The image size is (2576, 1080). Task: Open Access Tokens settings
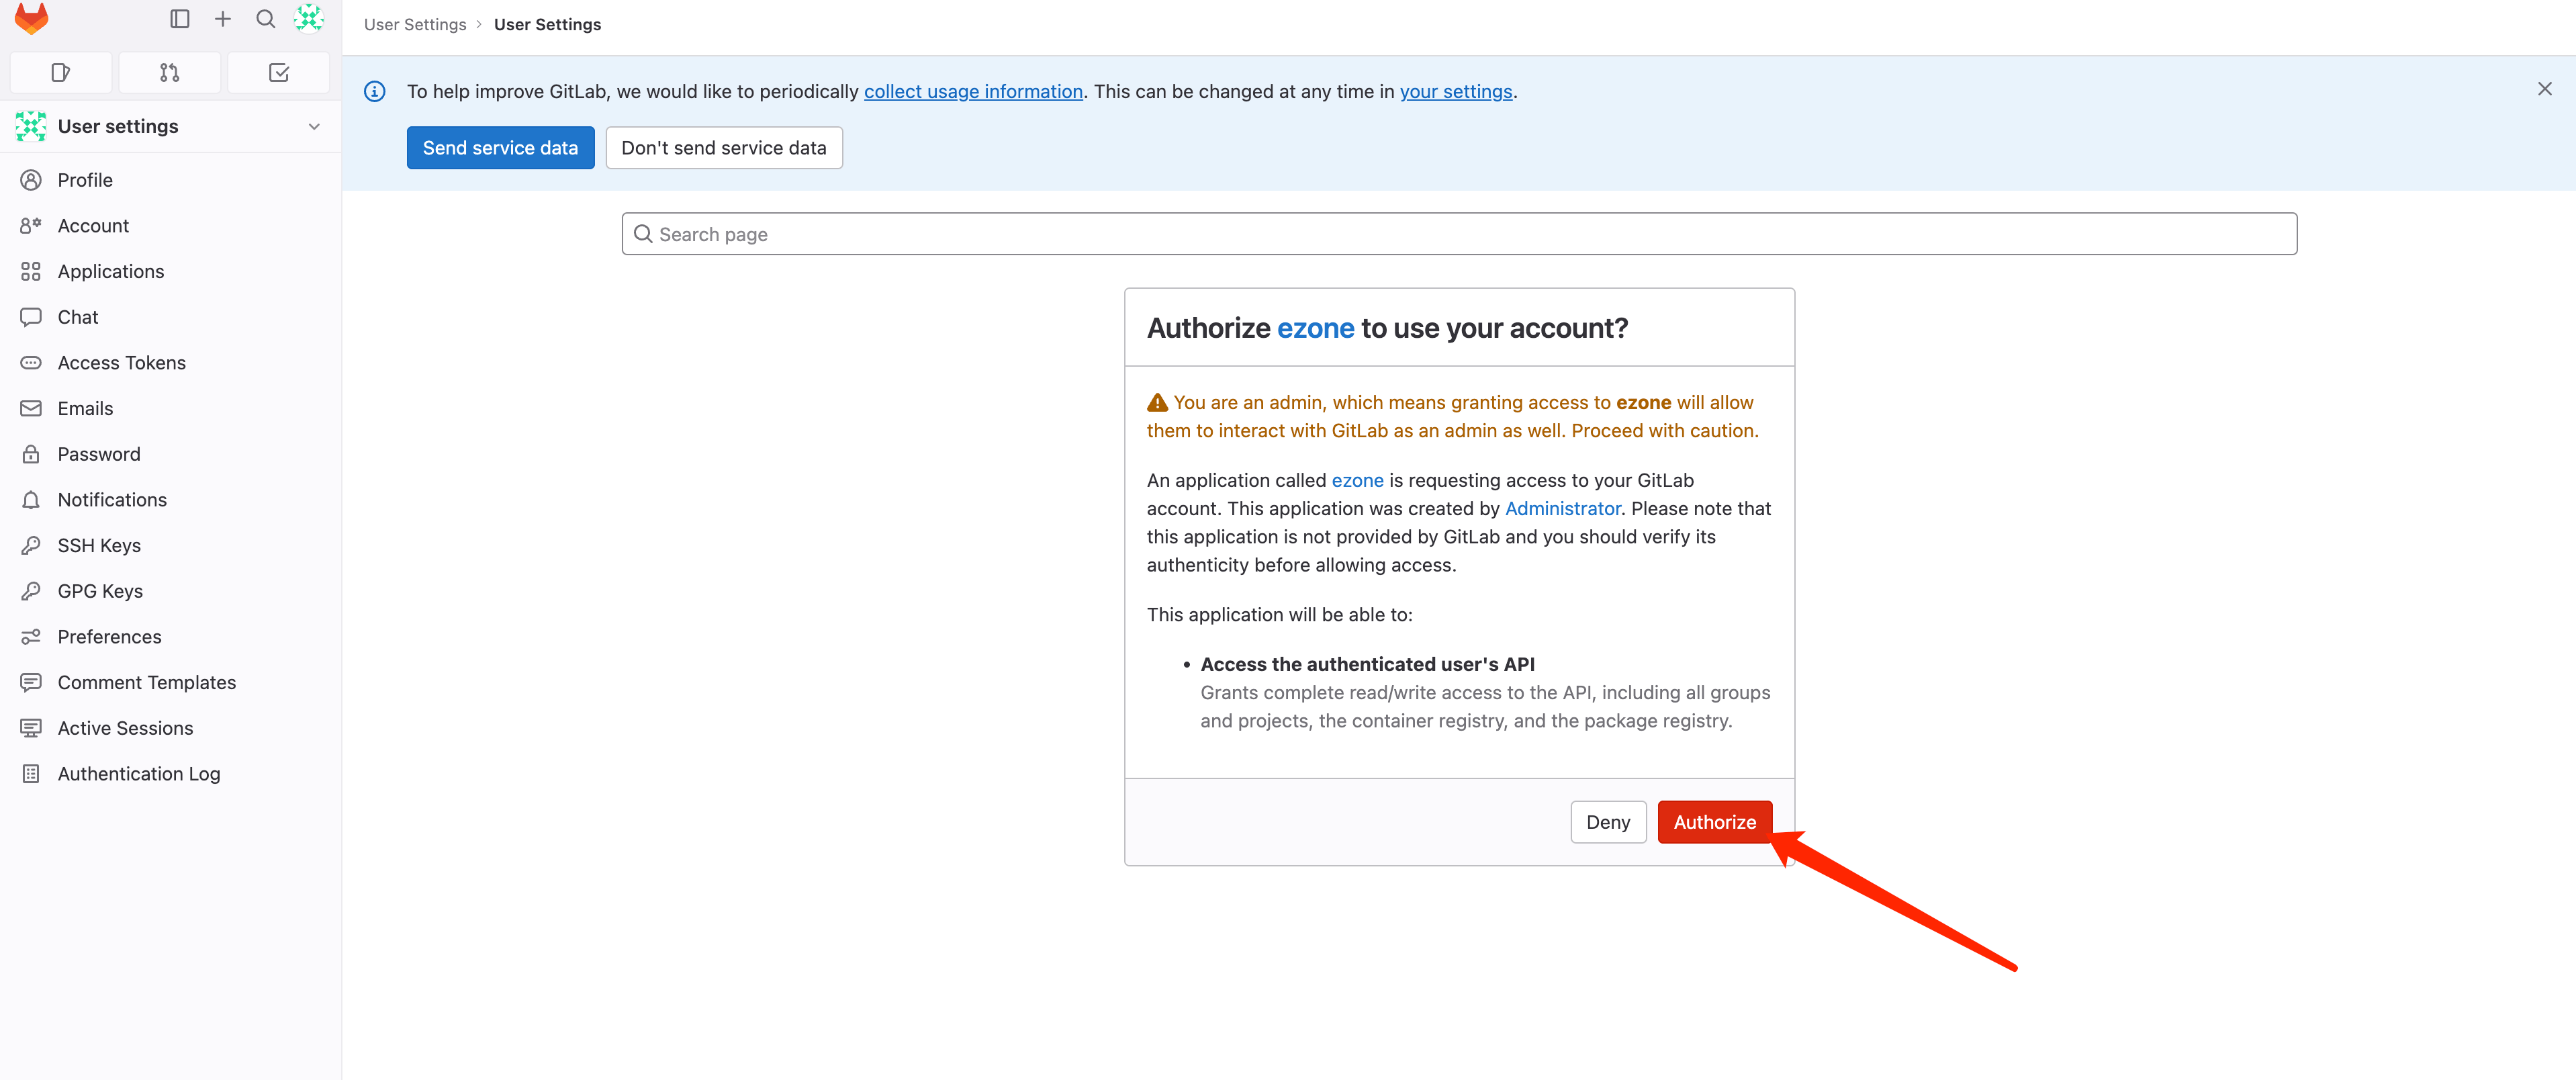(121, 363)
